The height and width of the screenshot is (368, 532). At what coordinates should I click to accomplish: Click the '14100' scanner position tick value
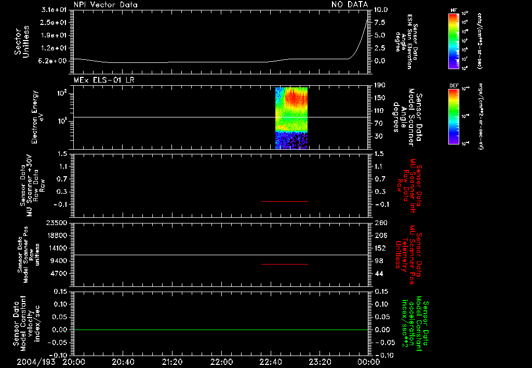[56, 248]
